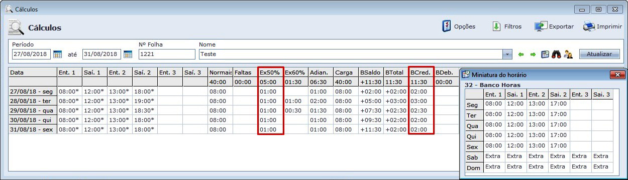The width and height of the screenshot is (628, 180).
Task: Click the Exportar monitor icon
Action: click(x=541, y=26)
